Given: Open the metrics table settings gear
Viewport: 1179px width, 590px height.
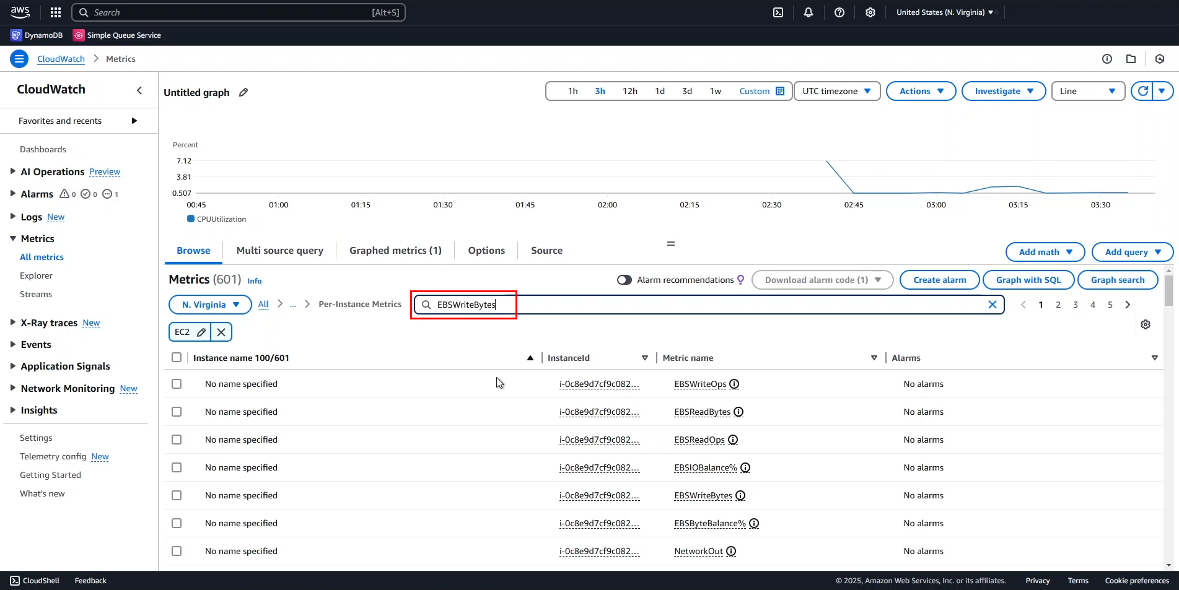Looking at the screenshot, I should 1146,324.
